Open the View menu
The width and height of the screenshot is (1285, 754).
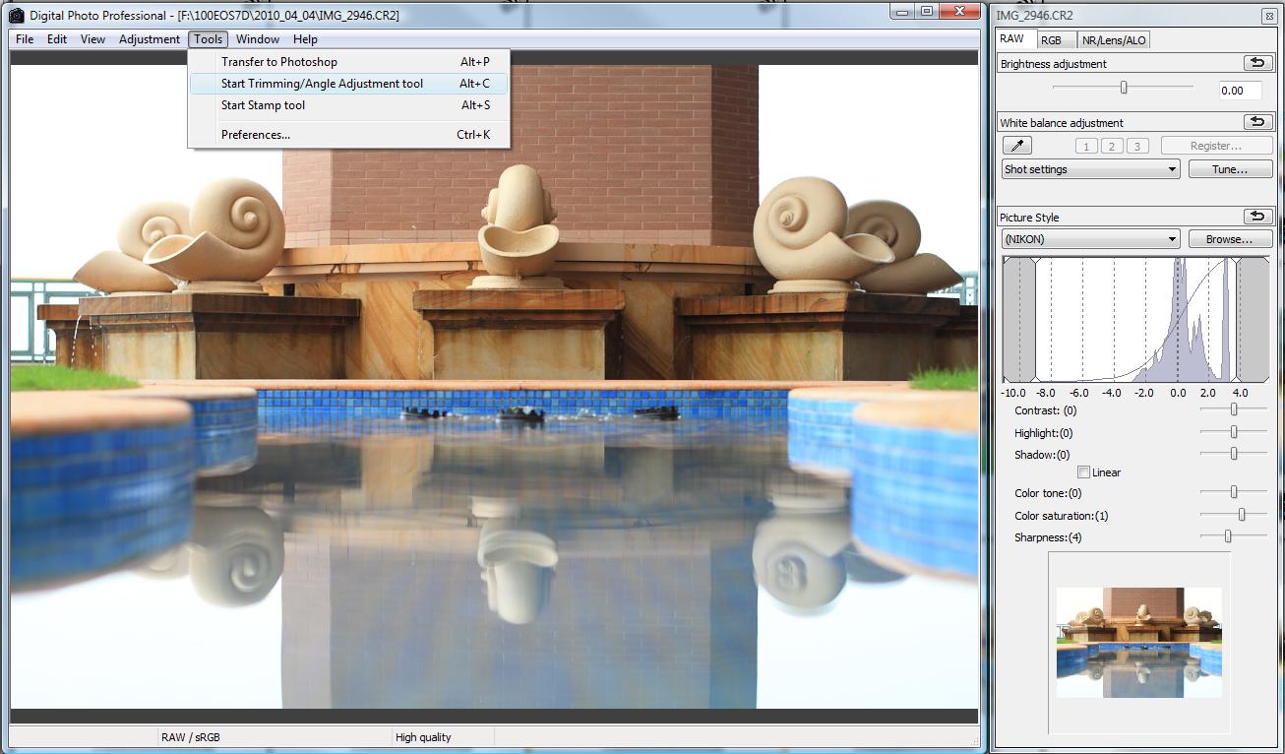[92, 39]
